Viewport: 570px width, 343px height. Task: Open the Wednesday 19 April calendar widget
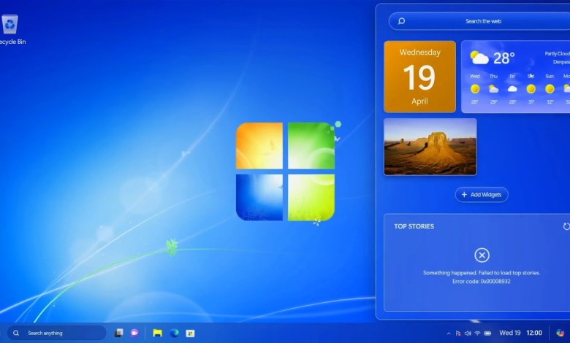click(x=420, y=77)
